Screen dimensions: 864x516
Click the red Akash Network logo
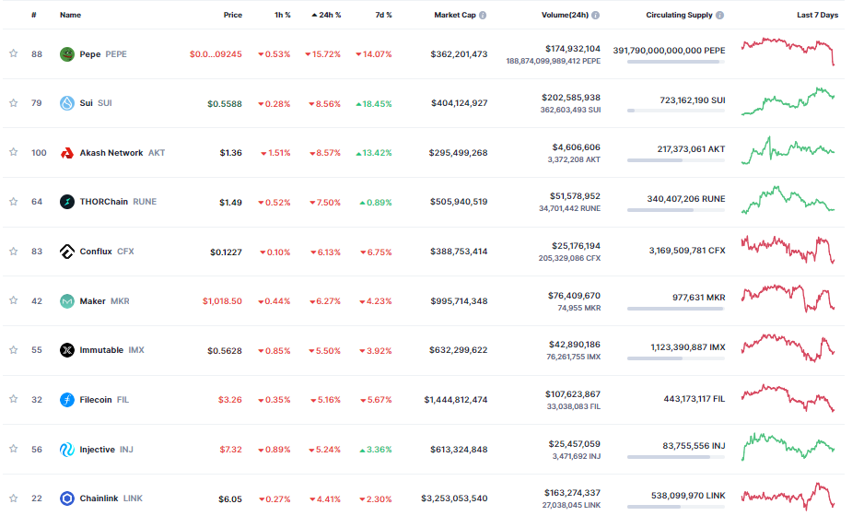click(67, 153)
